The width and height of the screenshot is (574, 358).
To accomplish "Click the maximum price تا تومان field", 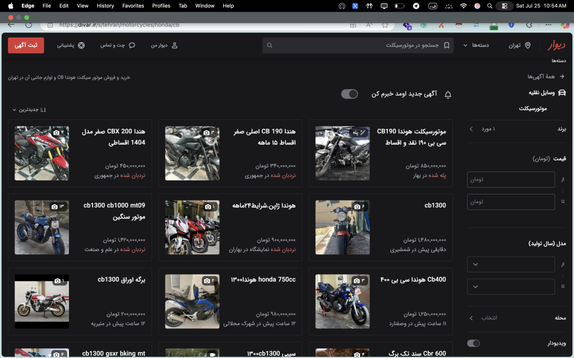I will (511, 202).
